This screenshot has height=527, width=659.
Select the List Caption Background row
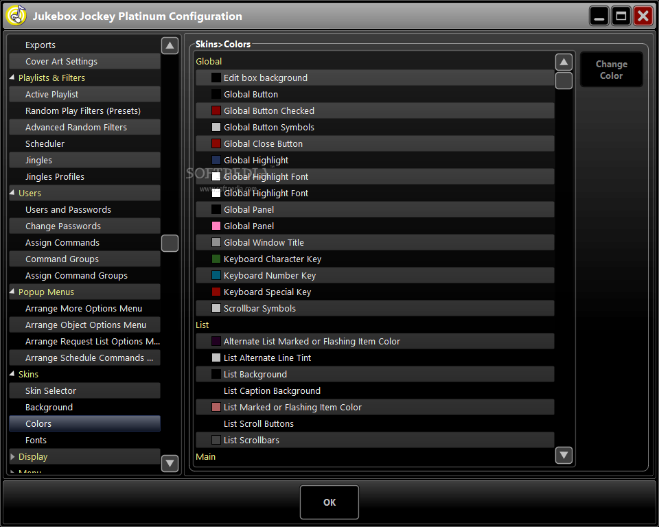(375, 391)
